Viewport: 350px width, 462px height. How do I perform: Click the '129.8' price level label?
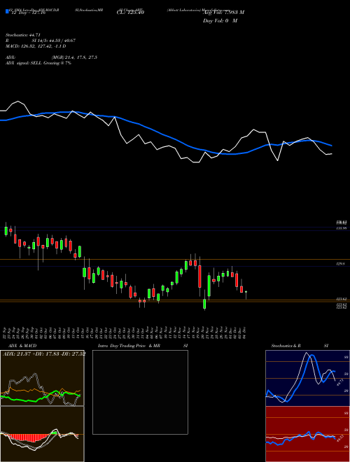341,265
